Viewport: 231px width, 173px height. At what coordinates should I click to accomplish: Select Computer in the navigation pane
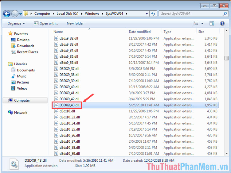point(19,101)
